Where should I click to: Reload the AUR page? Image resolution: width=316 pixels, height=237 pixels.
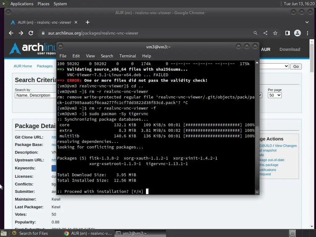point(31,33)
